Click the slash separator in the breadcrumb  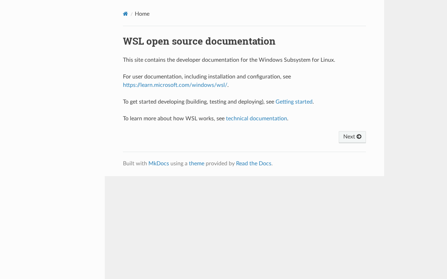coord(132,14)
